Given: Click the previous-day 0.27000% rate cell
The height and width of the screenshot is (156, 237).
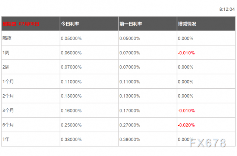Looking at the screenshot, I should (x=130, y=125).
